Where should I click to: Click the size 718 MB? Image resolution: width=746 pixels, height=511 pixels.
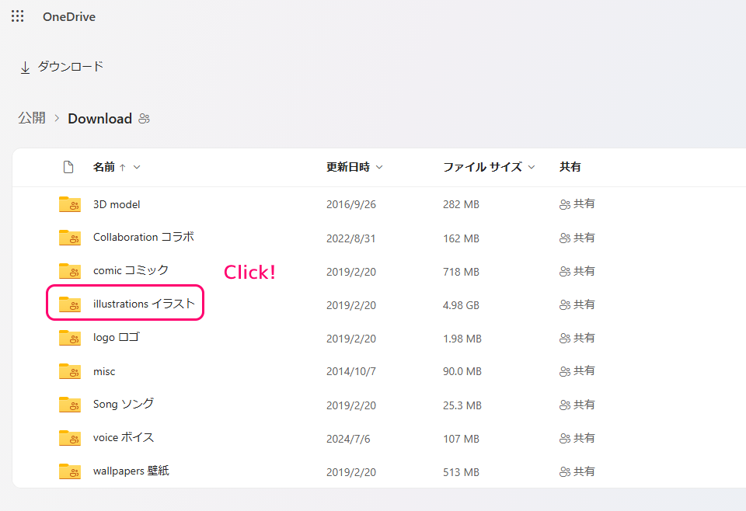click(461, 272)
